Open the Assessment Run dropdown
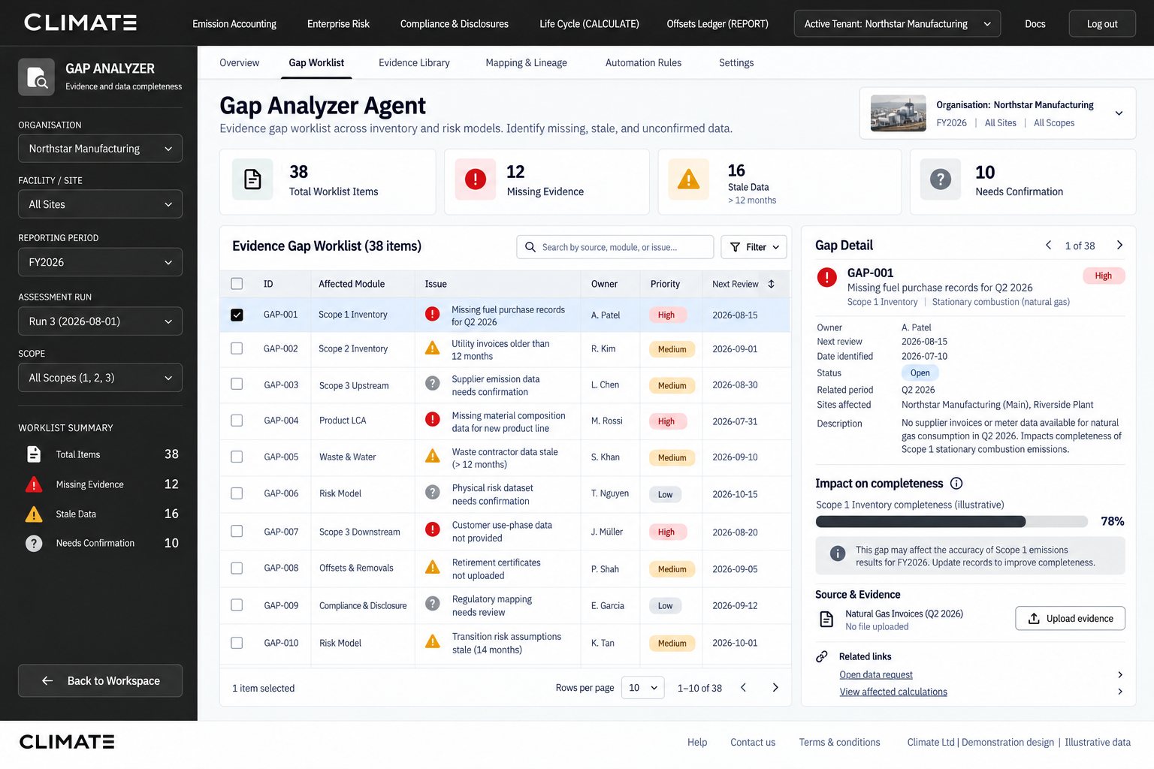Image resolution: width=1154 pixels, height=769 pixels. click(x=100, y=321)
